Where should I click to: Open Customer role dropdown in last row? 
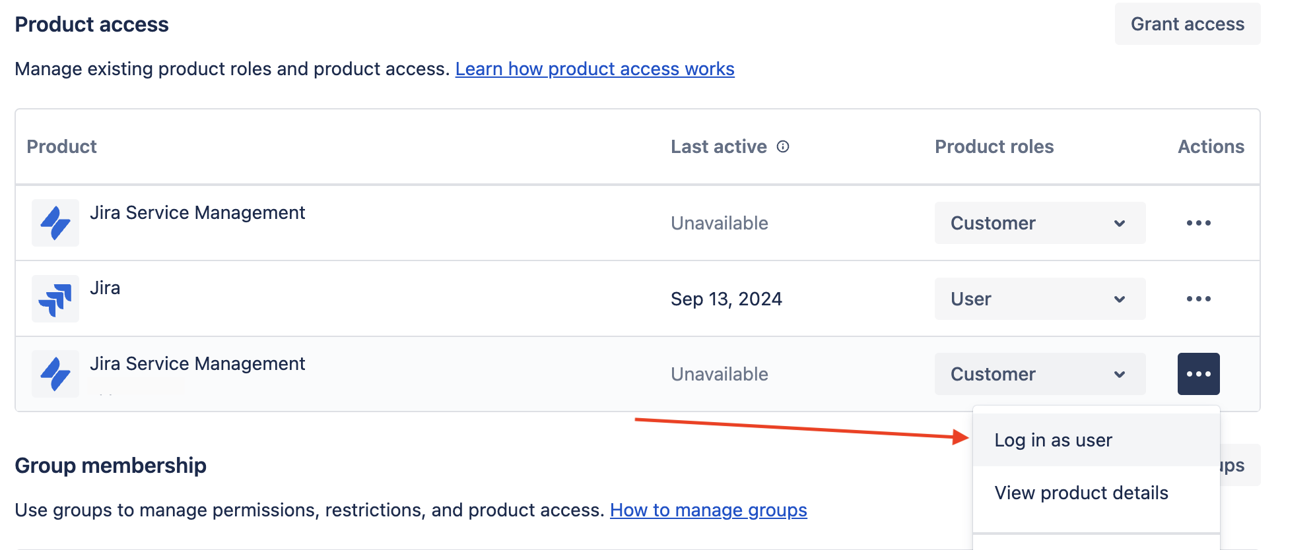1040,374
